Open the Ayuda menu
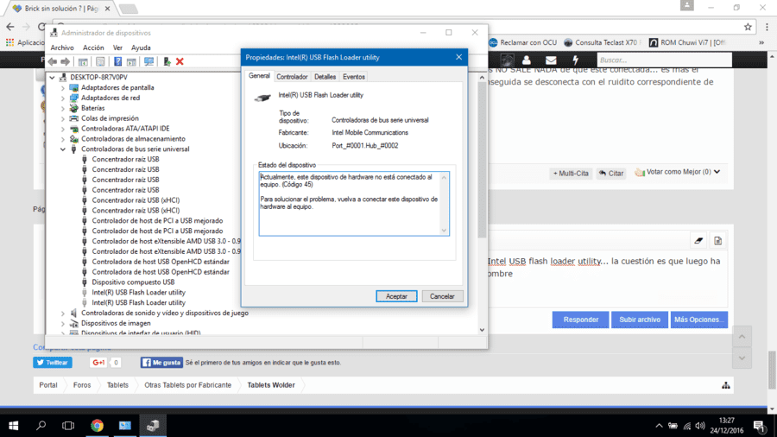The width and height of the screenshot is (777, 437). pyautogui.click(x=141, y=47)
